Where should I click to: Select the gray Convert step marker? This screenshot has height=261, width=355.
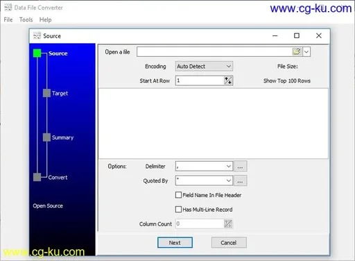coord(37,177)
